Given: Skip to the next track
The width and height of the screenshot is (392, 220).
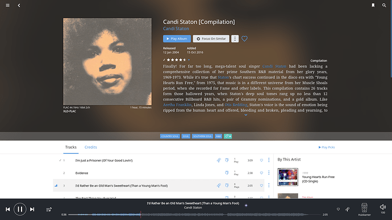Looking at the screenshot, I should tap(32, 209).
